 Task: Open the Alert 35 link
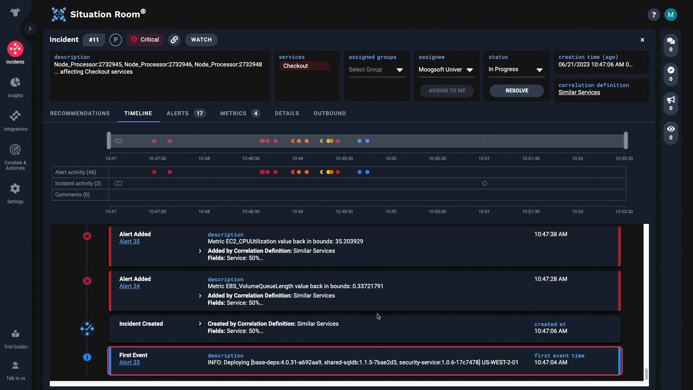(130, 242)
